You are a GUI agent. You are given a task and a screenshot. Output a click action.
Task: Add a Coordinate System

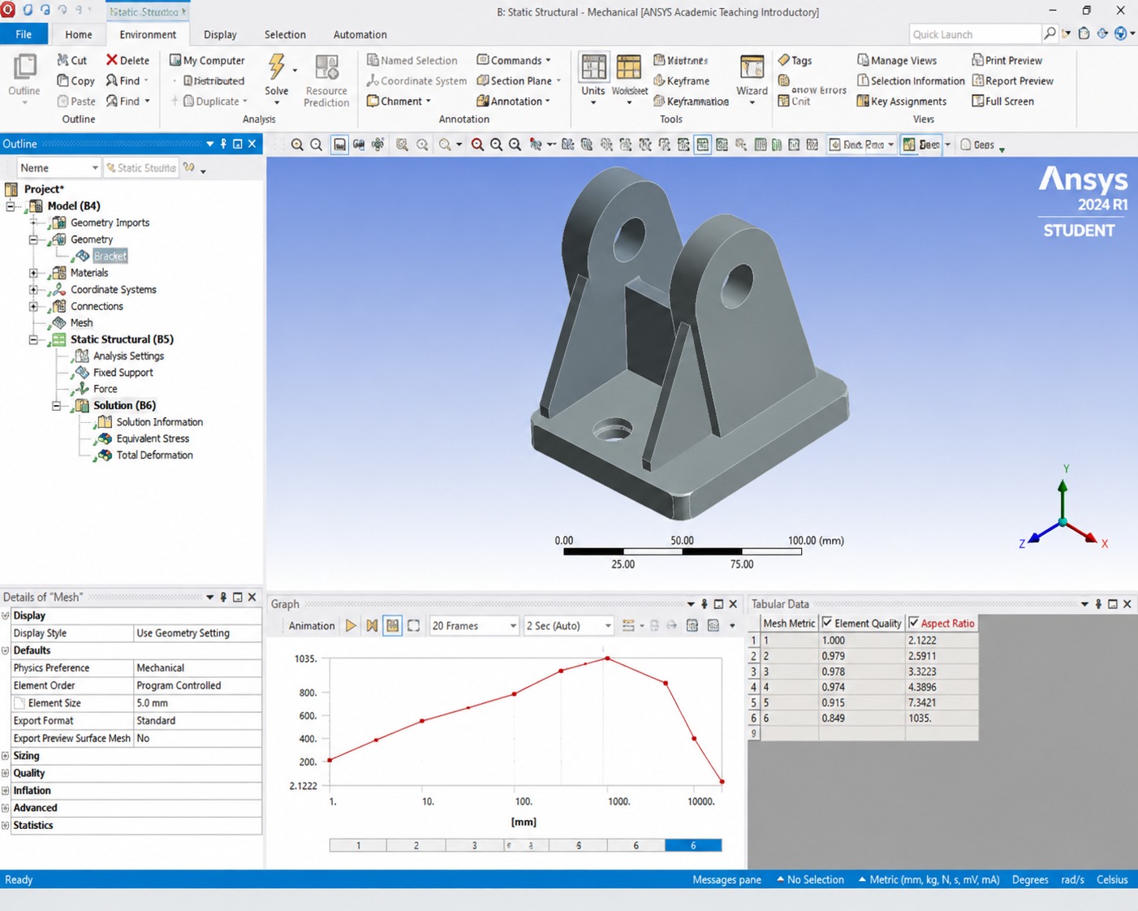coord(416,80)
